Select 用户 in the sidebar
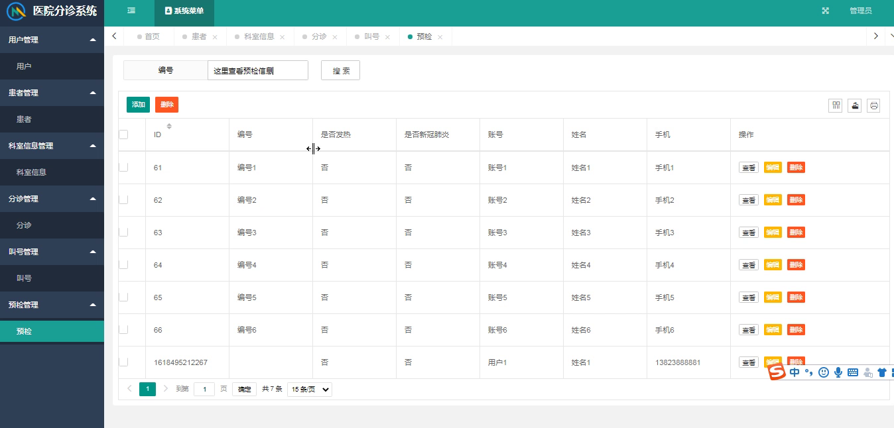894x428 pixels. tap(52, 66)
